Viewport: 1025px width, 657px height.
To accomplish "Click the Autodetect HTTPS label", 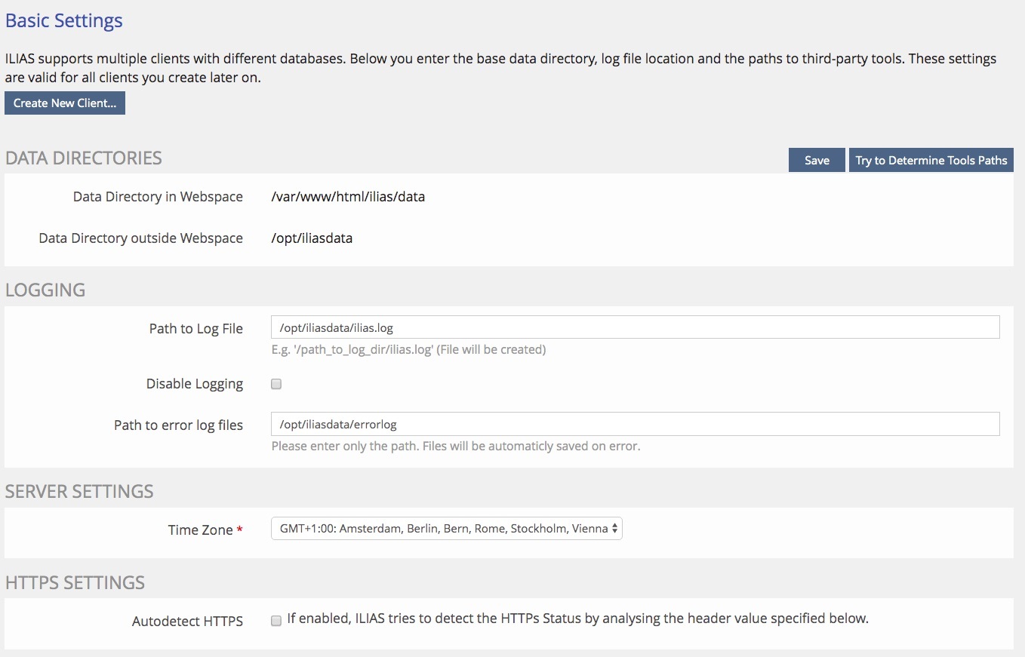I will coord(187,622).
